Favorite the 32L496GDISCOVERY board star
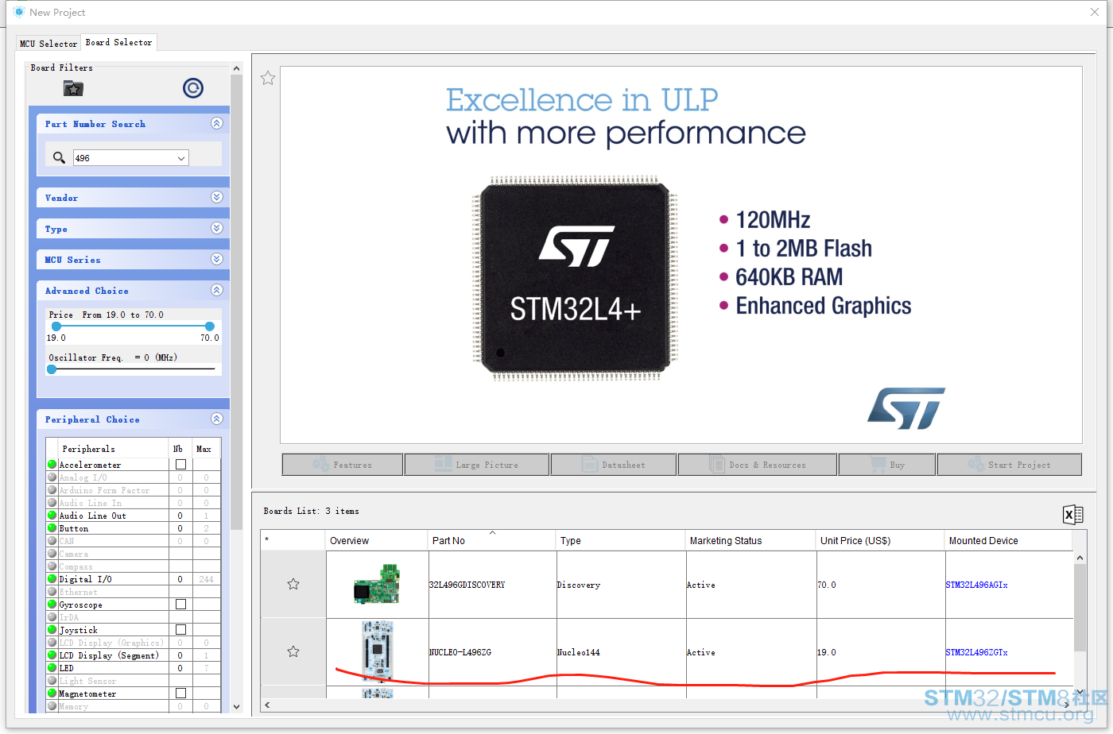Image resolution: width=1113 pixels, height=734 pixels. coord(293,584)
